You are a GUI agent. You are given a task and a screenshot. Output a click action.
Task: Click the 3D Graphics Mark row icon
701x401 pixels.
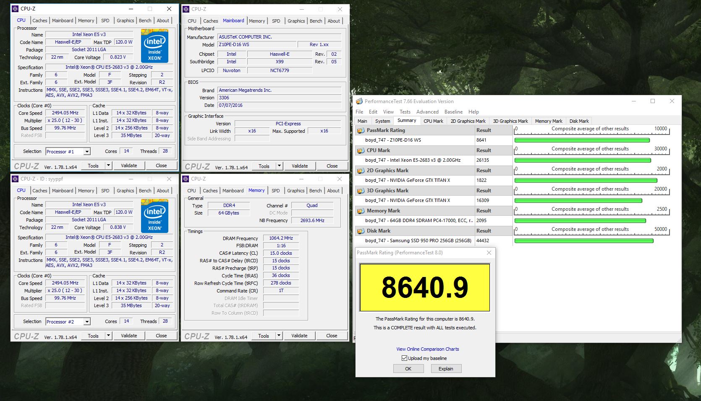coord(361,191)
